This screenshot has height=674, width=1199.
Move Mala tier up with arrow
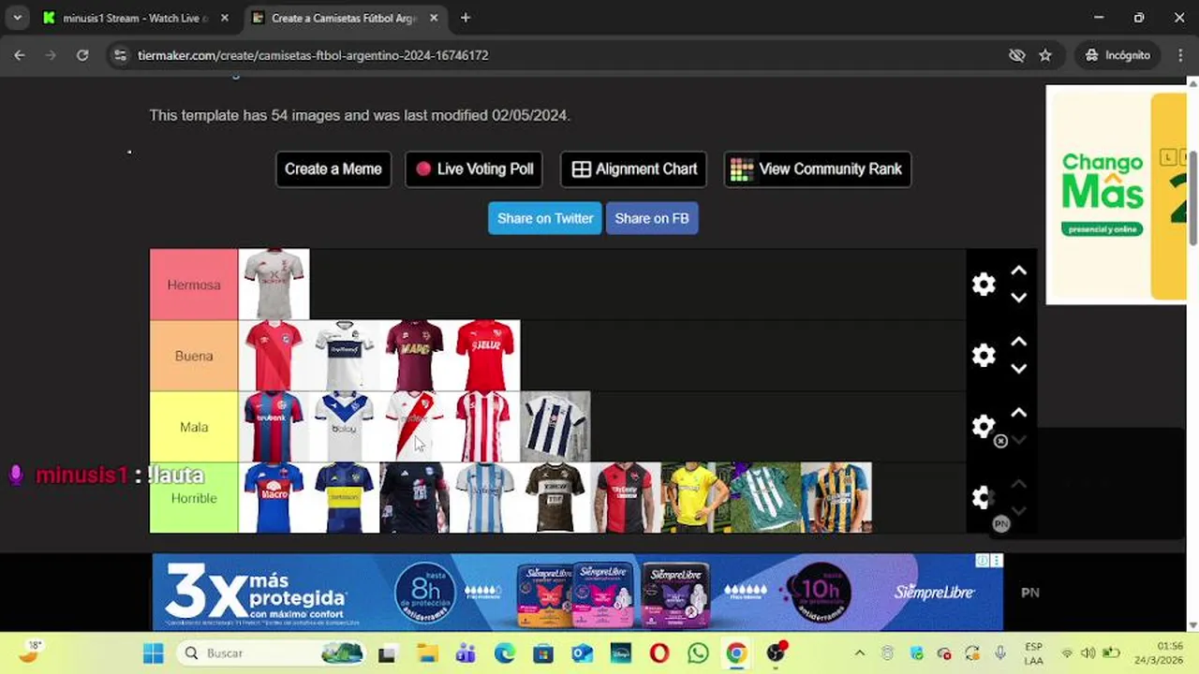1019,413
